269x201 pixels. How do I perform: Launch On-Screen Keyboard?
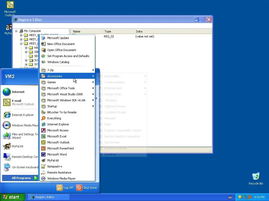tap(20, 167)
